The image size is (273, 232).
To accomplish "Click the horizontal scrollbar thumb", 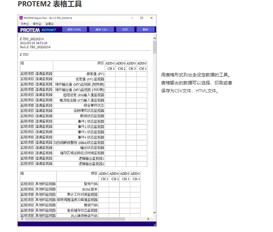I will click(75, 219).
